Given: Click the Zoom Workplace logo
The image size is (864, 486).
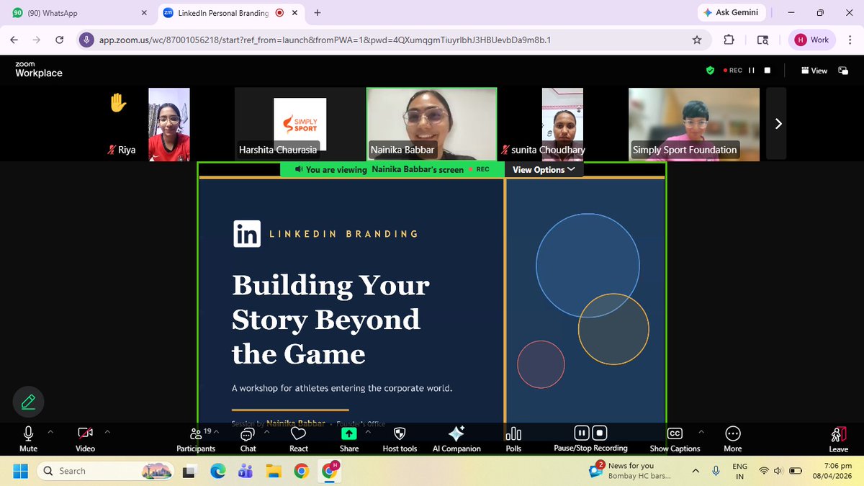Looking at the screenshot, I should [39, 69].
